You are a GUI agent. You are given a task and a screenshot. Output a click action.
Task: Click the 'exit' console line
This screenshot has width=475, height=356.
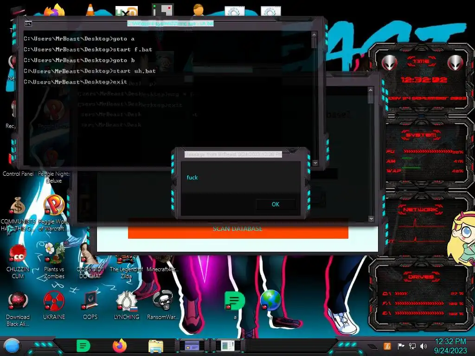pos(76,82)
